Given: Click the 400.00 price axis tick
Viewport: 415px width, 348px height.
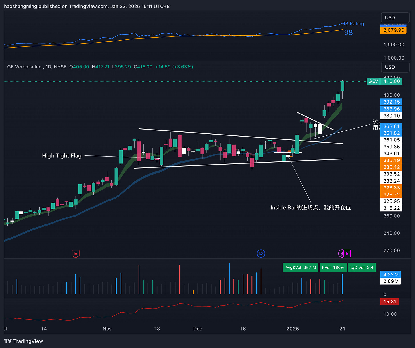Looking at the screenshot, I should [x=391, y=95].
